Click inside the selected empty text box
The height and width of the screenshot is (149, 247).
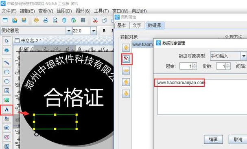pyautogui.click(x=55, y=122)
